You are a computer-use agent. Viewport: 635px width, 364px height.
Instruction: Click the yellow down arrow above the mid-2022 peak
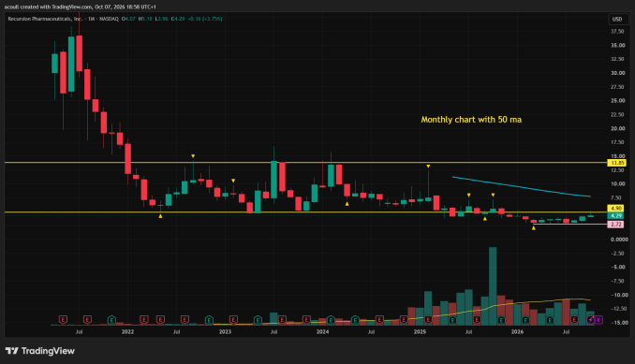click(193, 156)
